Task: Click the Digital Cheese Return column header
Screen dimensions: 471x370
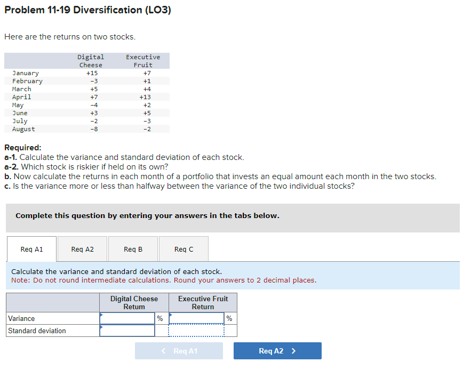Action: [x=134, y=302]
